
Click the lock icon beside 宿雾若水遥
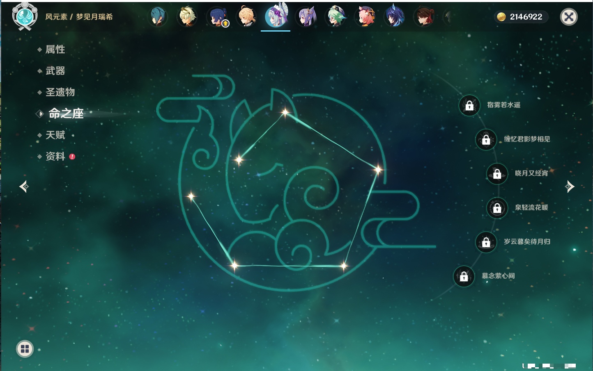pyautogui.click(x=469, y=105)
